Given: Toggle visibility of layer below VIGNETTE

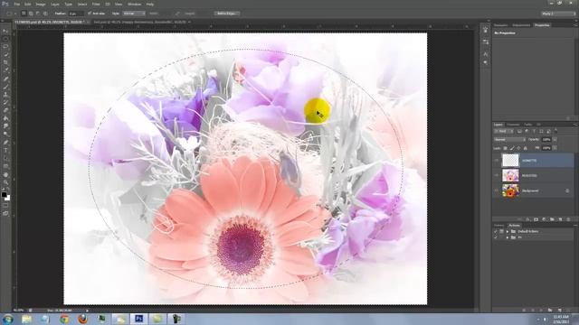Looking at the screenshot, I should 497,176.
